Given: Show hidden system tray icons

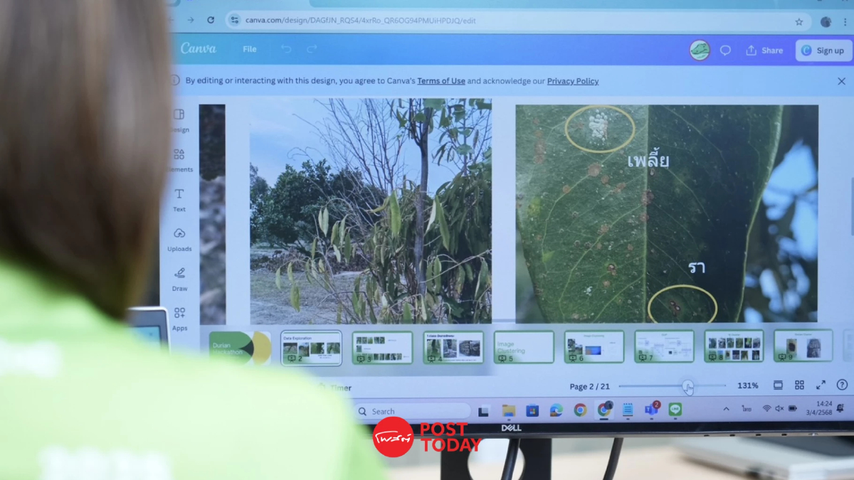Looking at the screenshot, I should tap(726, 409).
